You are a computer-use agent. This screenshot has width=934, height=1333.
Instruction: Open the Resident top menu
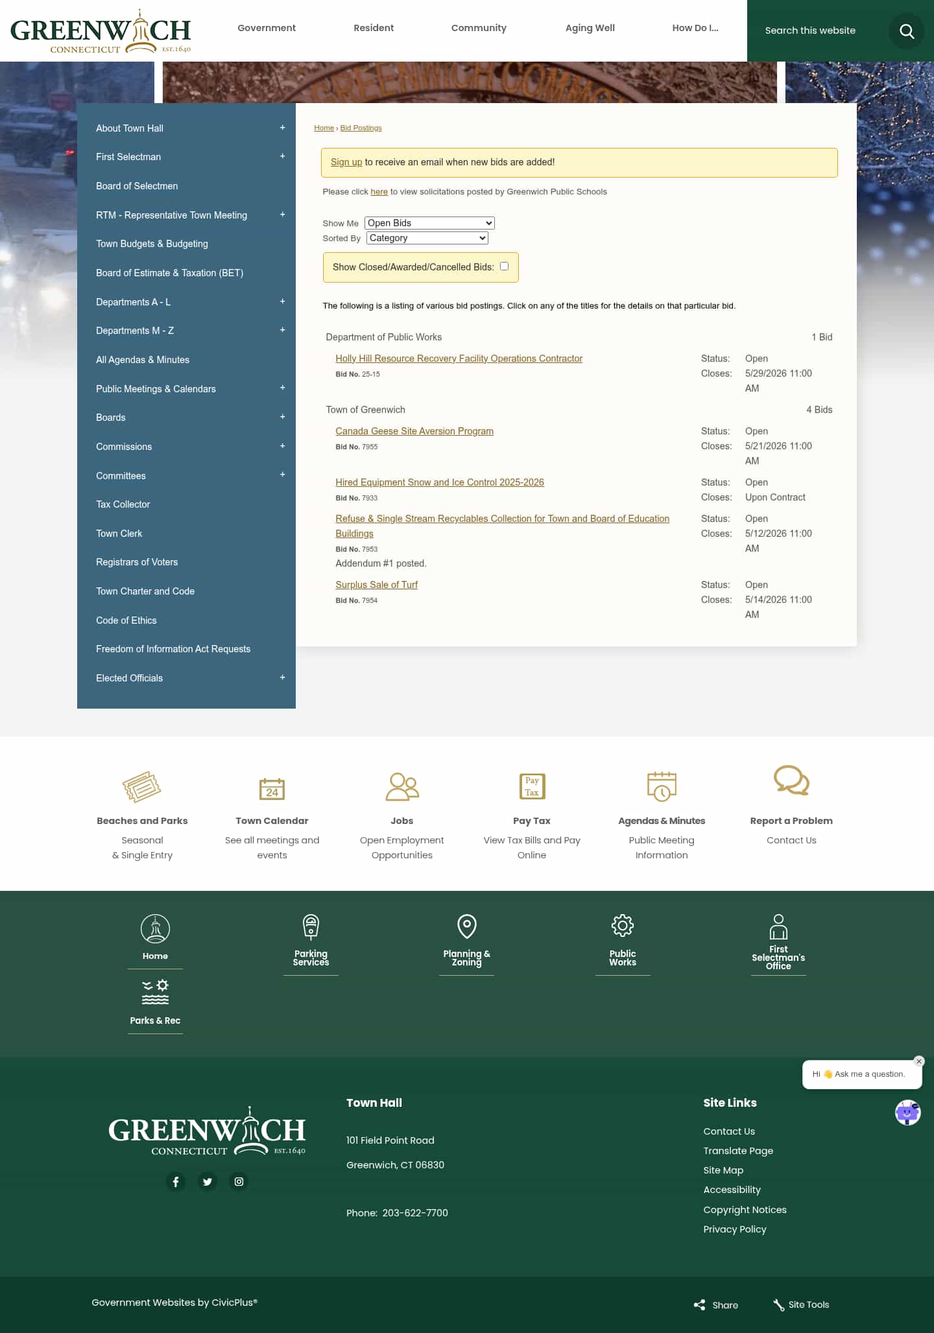click(374, 28)
